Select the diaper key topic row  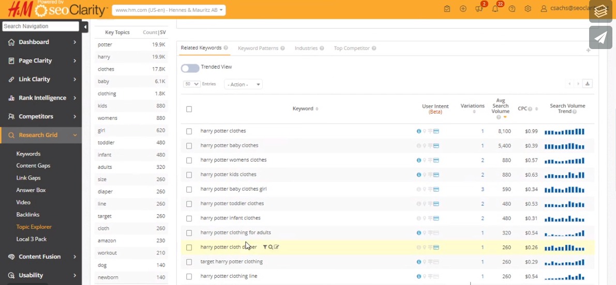[x=131, y=192]
